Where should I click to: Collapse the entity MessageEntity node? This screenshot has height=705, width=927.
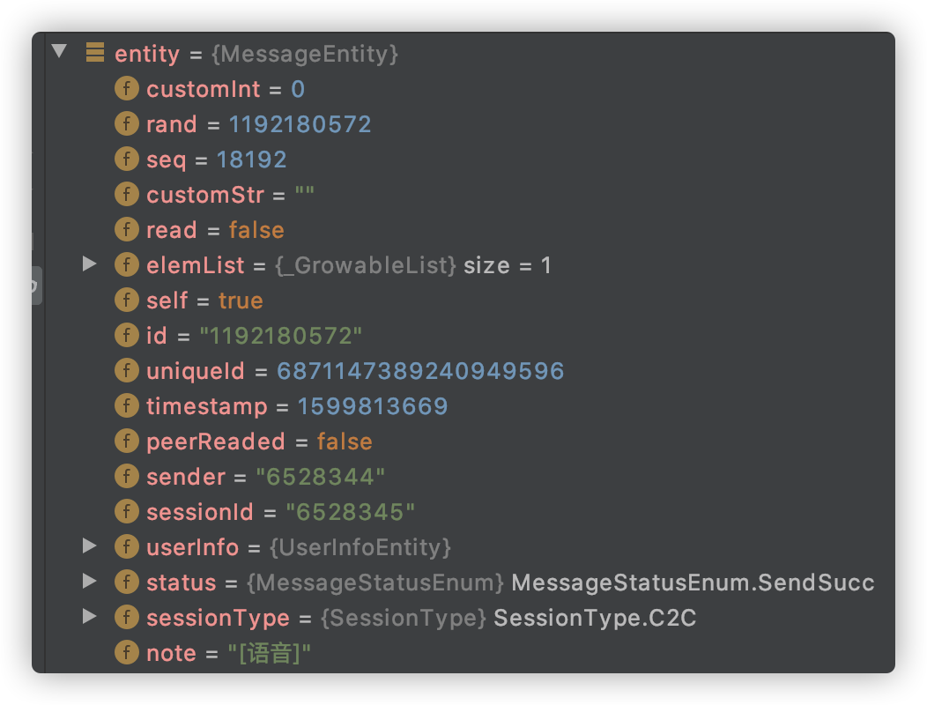pyautogui.click(x=59, y=51)
